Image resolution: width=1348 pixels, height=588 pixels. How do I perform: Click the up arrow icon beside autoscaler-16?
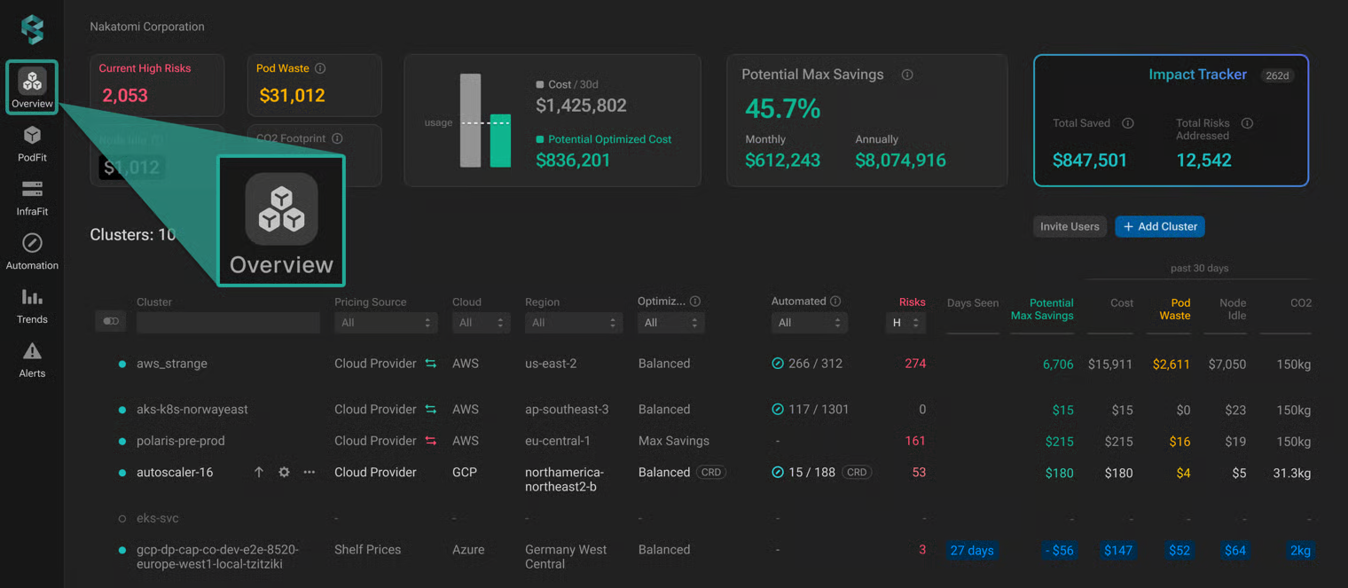point(259,473)
